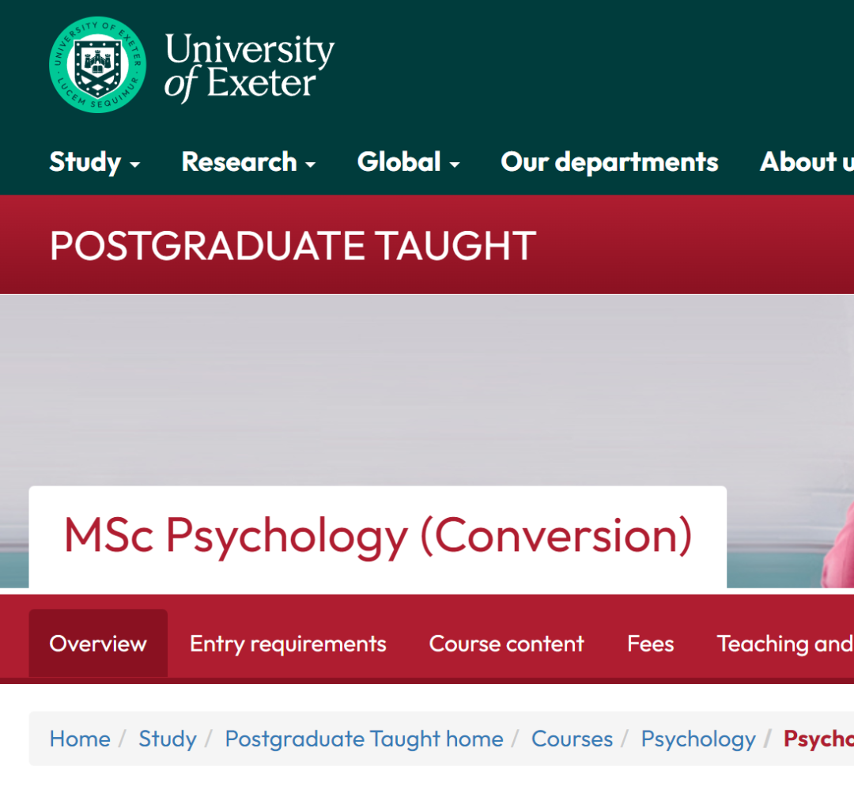Switch to the Entry requirements tab
The image size is (854, 801).
click(288, 644)
